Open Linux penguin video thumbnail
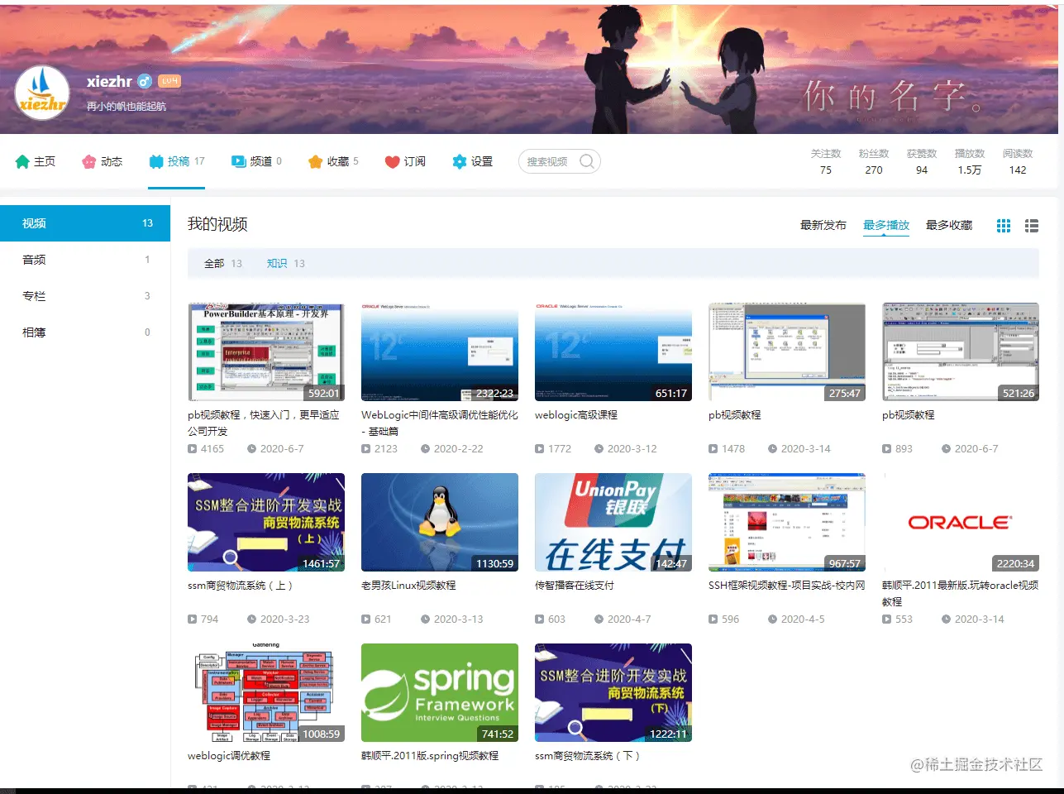 pyautogui.click(x=440, y=523)
